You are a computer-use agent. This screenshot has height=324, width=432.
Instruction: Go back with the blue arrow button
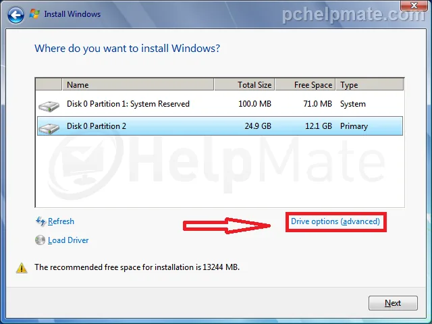point(16,15)
